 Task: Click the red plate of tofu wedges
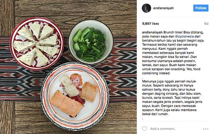(x=37, y=44)
